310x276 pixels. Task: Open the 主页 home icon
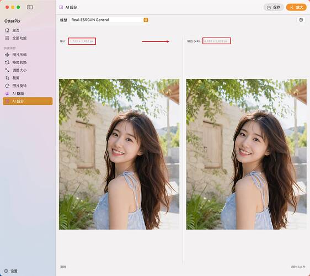coord(7,30)
